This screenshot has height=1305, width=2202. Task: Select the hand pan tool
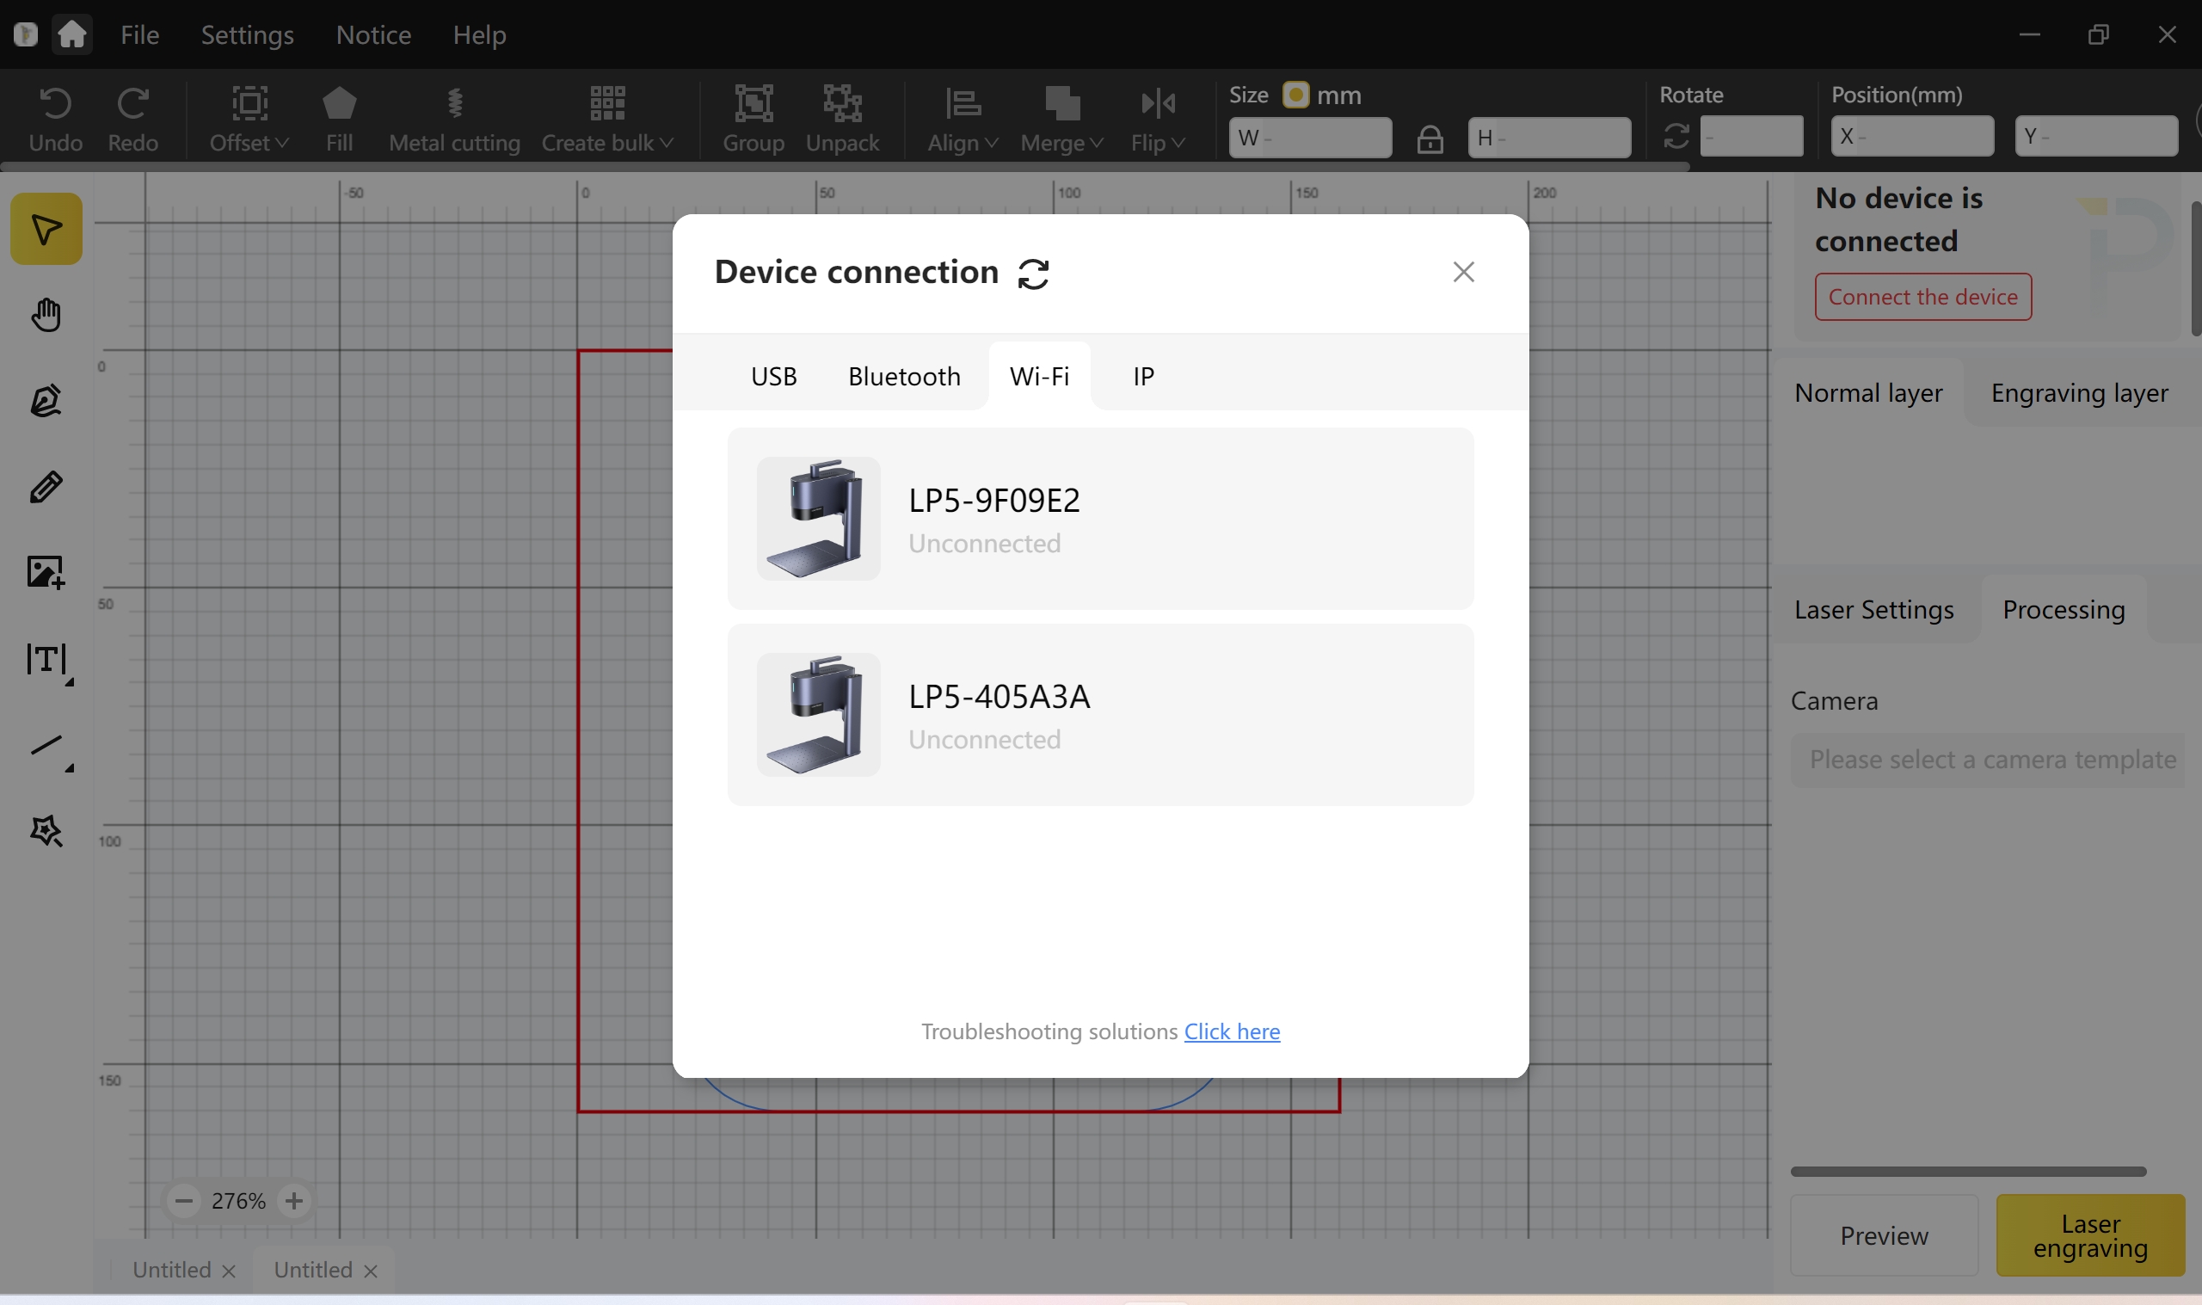46,315
